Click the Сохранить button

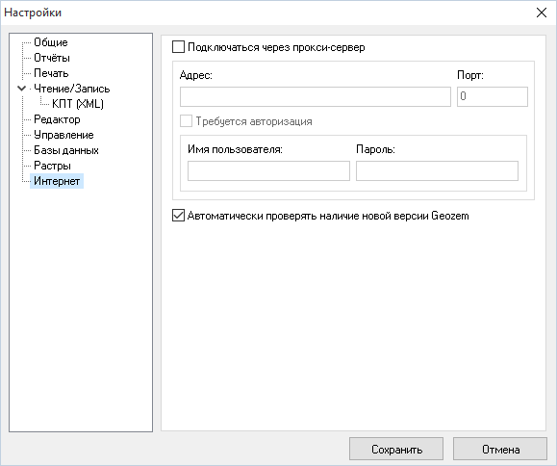click(x=396, y=450)
